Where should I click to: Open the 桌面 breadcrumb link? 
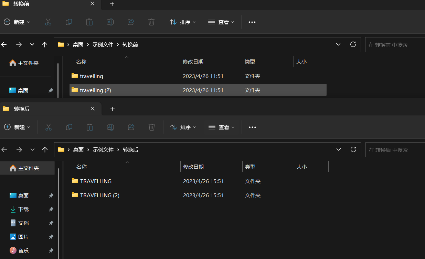click(x=78, y=44)
